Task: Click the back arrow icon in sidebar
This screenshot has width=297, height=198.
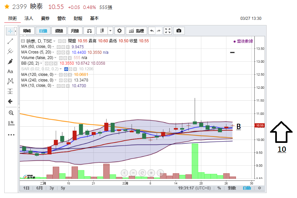Action: (10, 101)
